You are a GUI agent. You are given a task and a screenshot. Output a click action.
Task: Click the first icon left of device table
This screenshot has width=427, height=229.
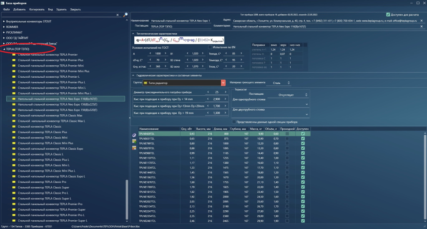134,135
